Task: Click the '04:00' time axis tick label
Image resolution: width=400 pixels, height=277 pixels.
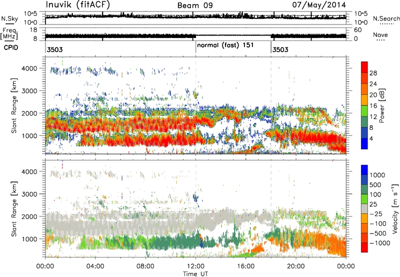Action: pos(95,266)
